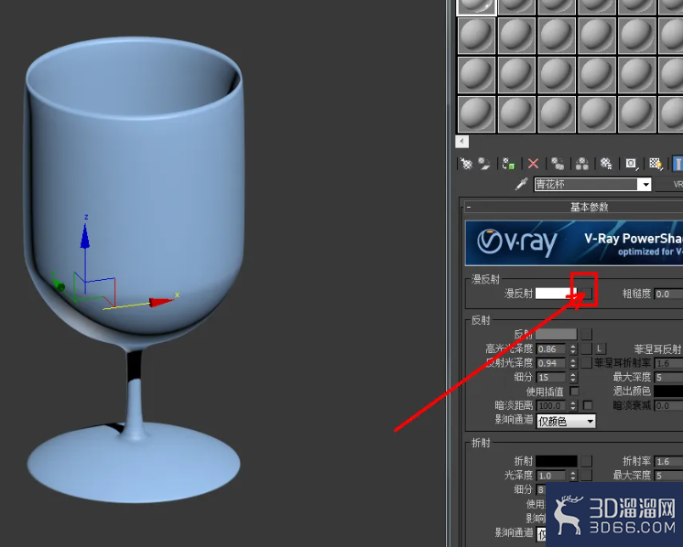Screen dimensions: 683x547
Task: Click the red X axis gizmo arrow
Action: 161,302
